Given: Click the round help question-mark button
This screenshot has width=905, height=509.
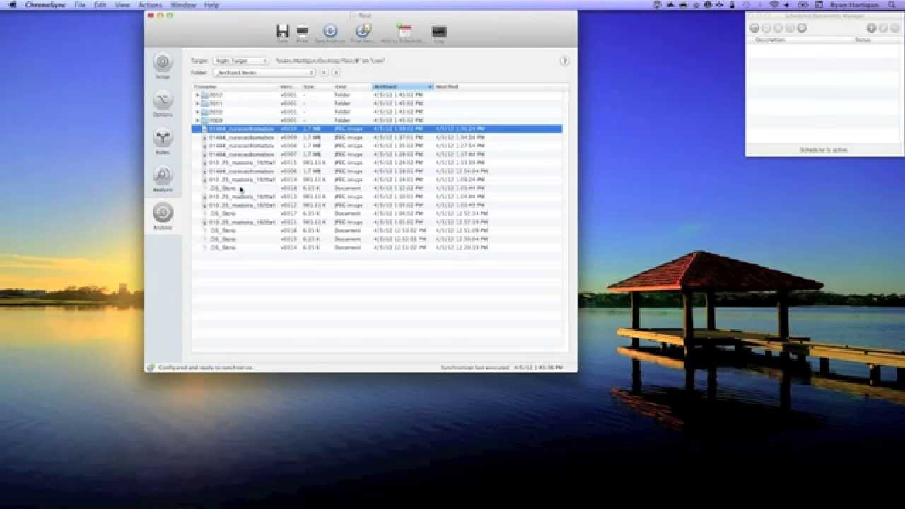Looking at the screenshot, I should click(564, 62).
